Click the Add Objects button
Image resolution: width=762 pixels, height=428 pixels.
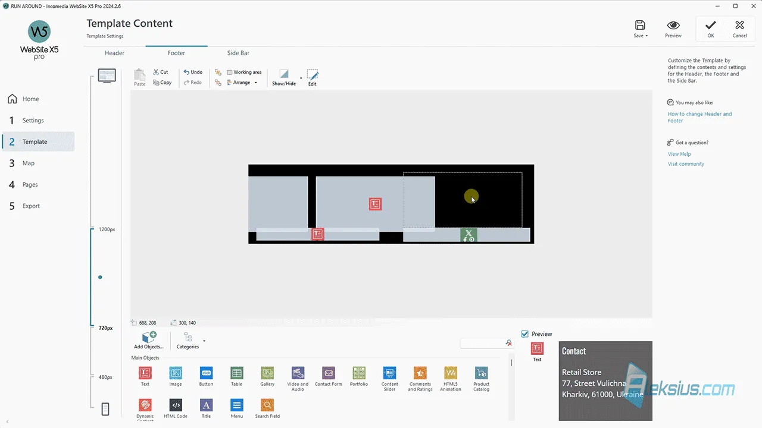[149, 341]
